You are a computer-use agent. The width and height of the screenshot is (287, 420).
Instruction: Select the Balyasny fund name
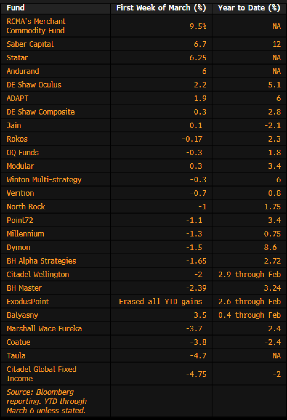pos(22,315)
